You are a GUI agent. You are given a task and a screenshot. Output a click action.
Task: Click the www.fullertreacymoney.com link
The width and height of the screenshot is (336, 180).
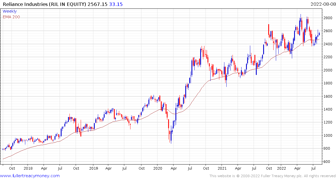(x=30, y=176)
